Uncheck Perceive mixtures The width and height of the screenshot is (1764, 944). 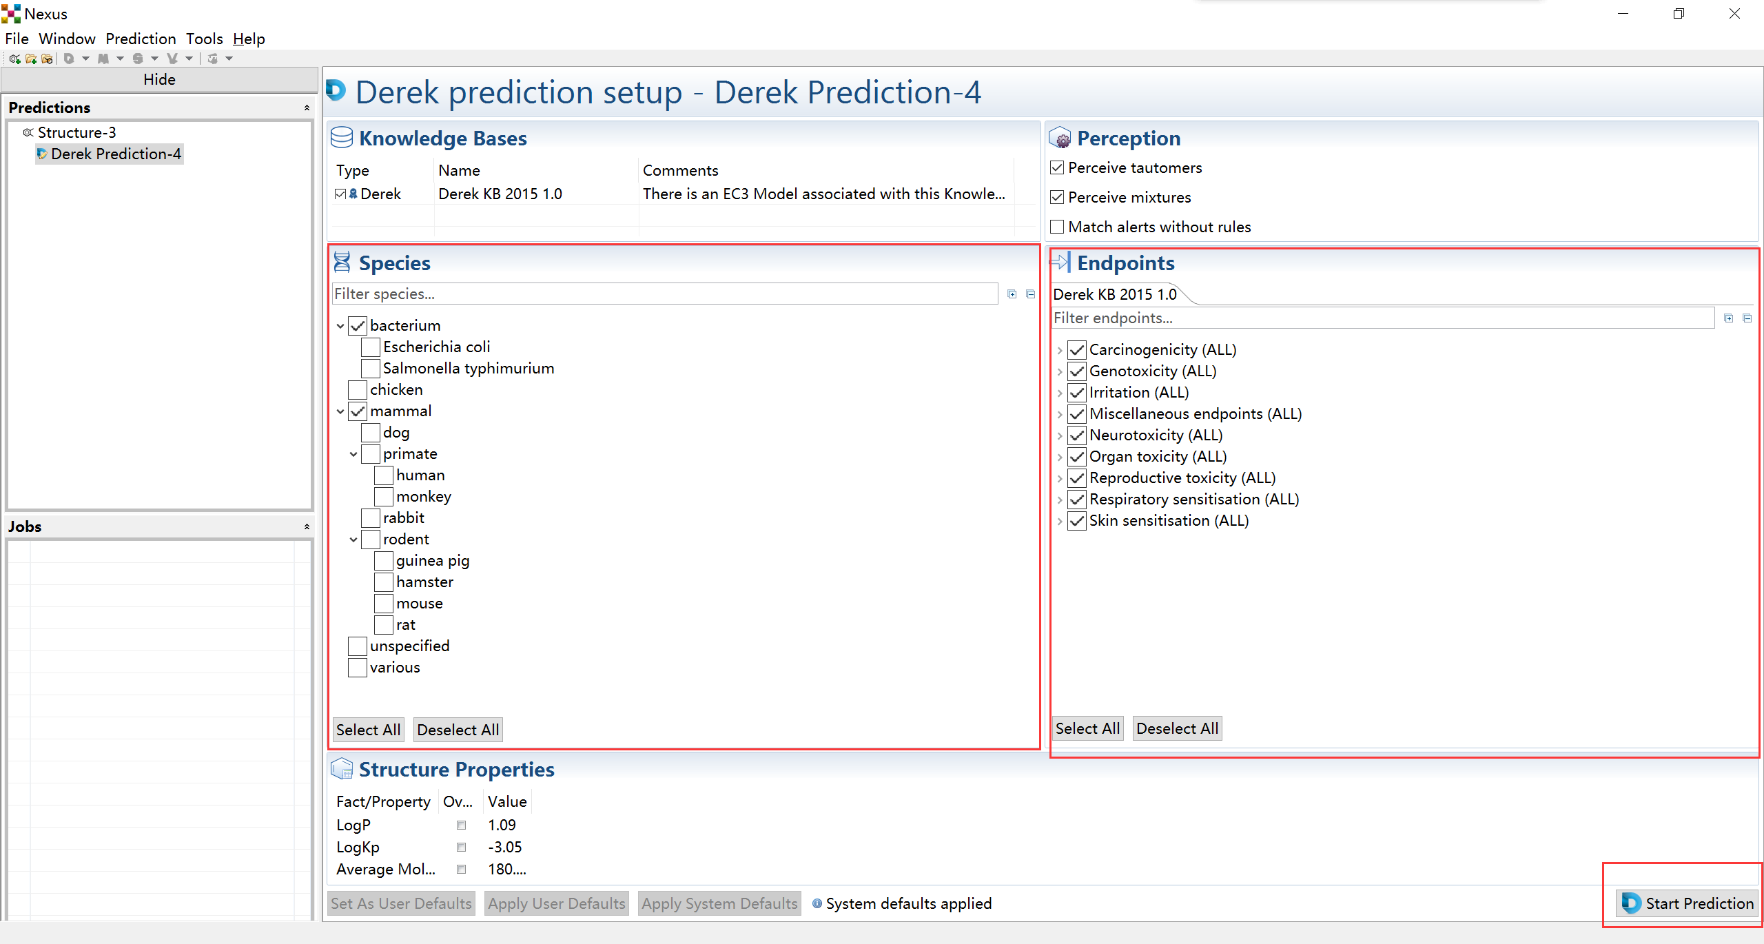(1057, 197)
